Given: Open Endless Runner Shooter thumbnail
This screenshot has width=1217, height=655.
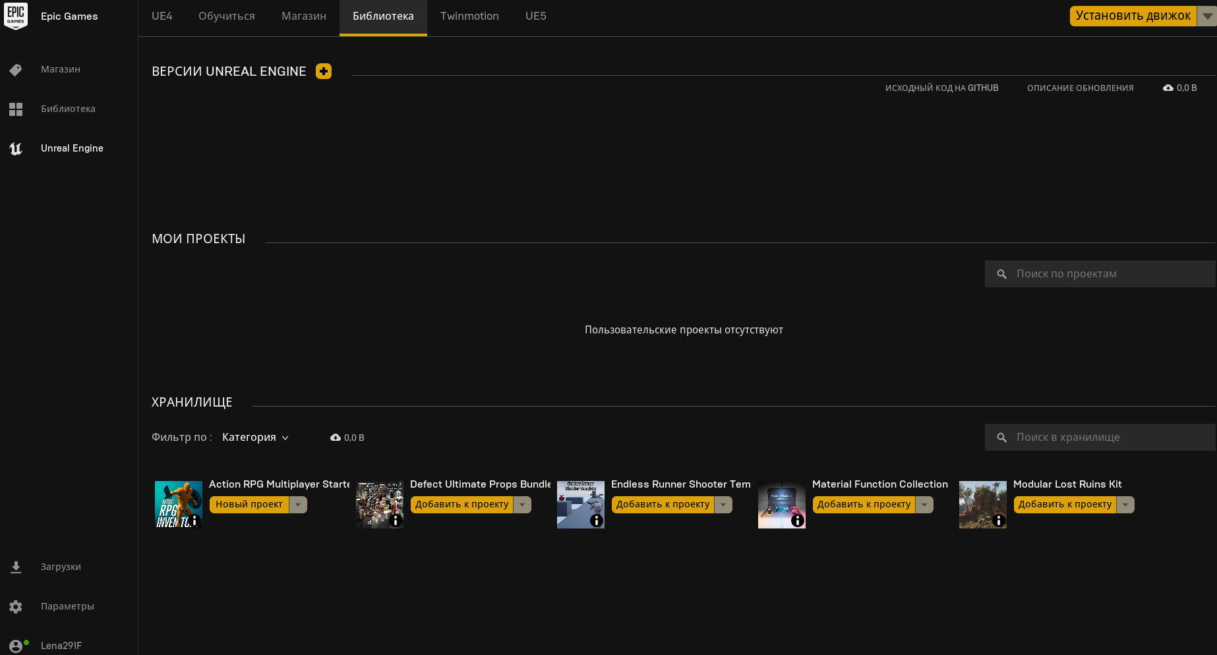Looking at the screenshot, I should click(x=581, y=505).
